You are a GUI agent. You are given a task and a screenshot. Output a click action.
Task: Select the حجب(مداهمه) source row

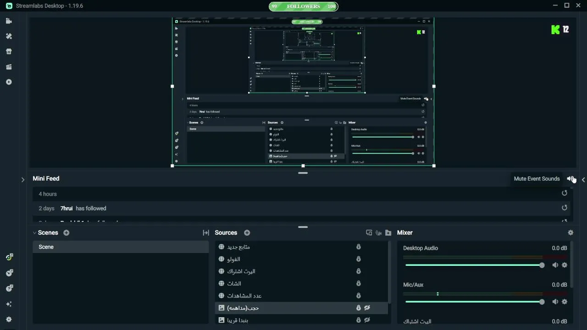click(301, 308)
